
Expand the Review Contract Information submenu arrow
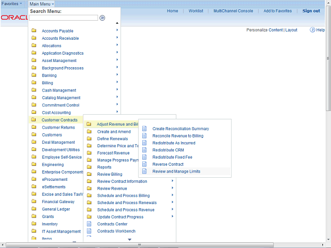[172, 181]
